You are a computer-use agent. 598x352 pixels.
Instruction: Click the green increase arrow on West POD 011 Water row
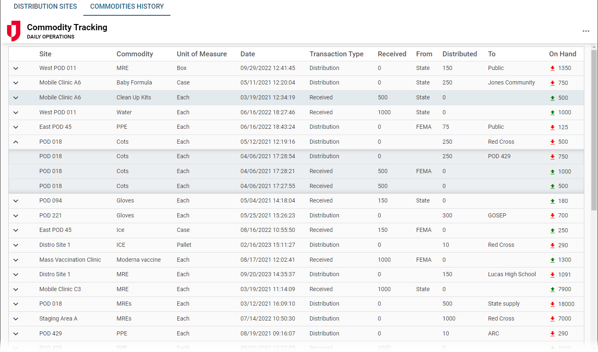point(552,112)
